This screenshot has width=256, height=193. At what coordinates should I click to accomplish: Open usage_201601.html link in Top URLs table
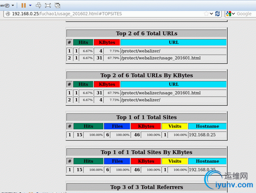(x=161, y=58)
